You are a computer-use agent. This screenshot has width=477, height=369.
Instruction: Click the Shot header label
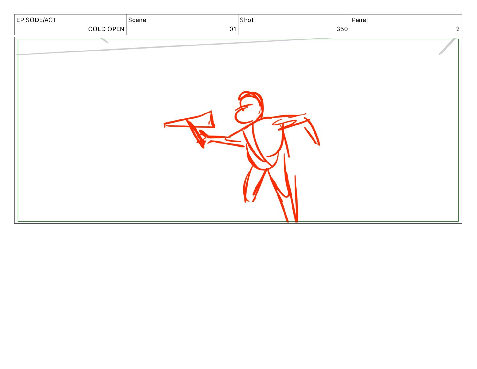pyautogui.click(x=247, y=20)
